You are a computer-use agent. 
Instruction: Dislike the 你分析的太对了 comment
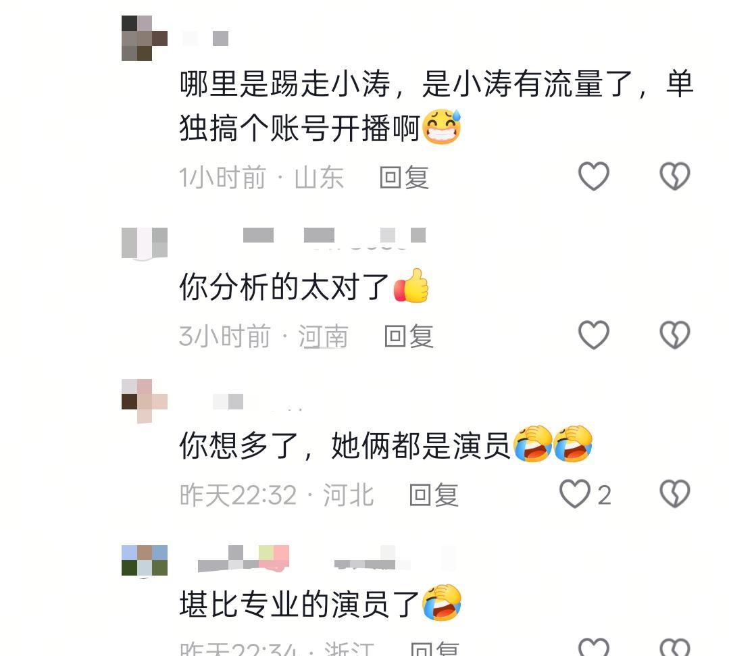tap(674, 334)
